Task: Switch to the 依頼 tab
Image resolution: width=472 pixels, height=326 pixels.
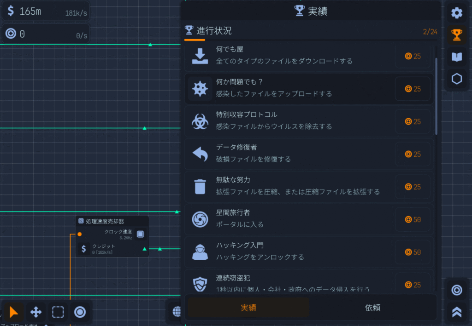Action: pos(372,308)
